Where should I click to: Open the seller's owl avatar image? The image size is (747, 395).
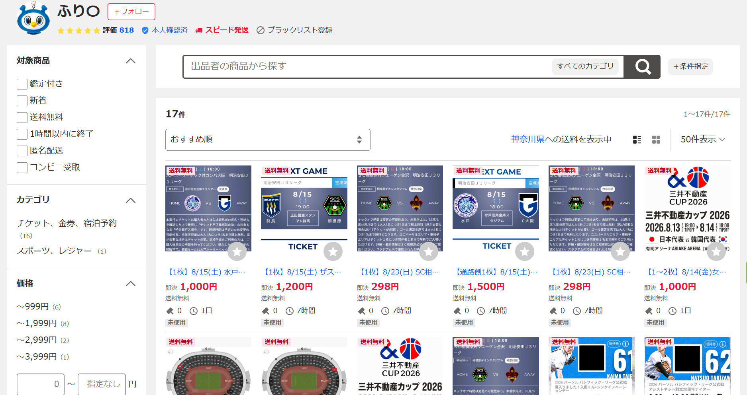(x=33, y=19)
